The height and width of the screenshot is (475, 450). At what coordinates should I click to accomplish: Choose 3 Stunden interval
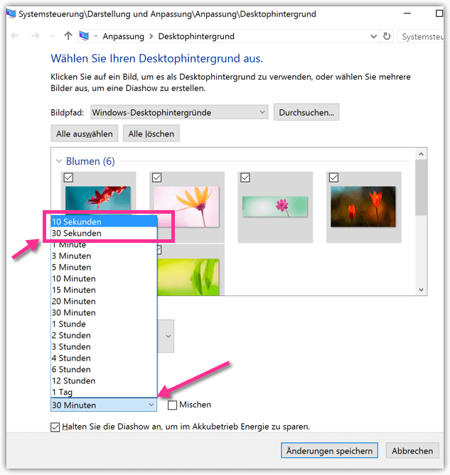[104, 347]
